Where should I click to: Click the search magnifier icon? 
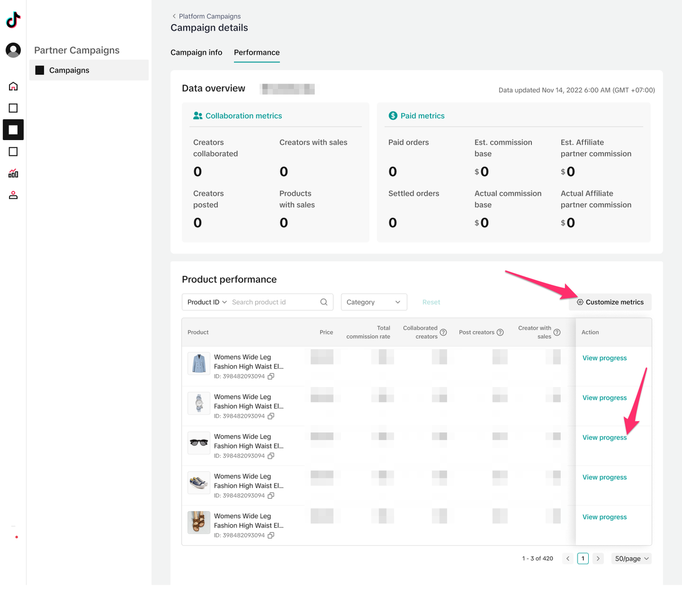[x=323, y=302]
